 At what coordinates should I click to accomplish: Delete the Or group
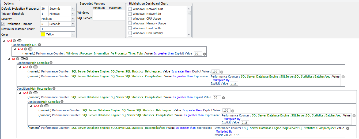tap(27, 58)
